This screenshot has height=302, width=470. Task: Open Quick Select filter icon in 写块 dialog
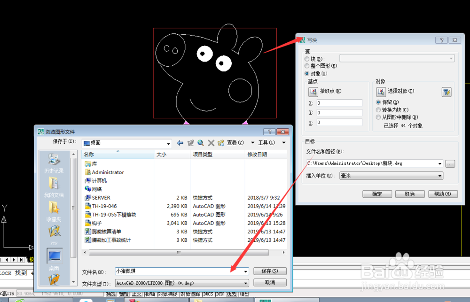click(446, 92)
